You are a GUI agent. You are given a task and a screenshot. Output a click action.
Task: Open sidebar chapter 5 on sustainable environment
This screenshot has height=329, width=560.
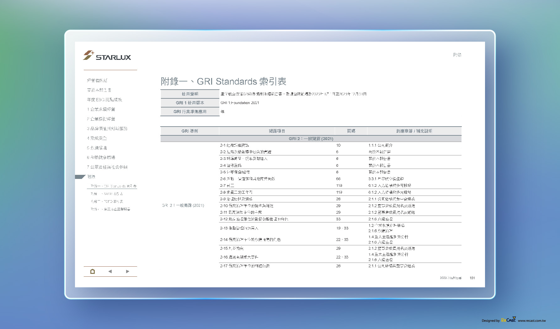point(97,148)
